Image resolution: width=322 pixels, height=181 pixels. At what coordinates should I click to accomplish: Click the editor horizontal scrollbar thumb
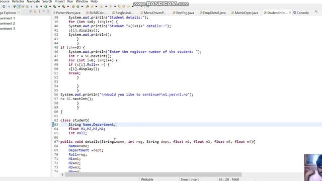coord(153,174)
